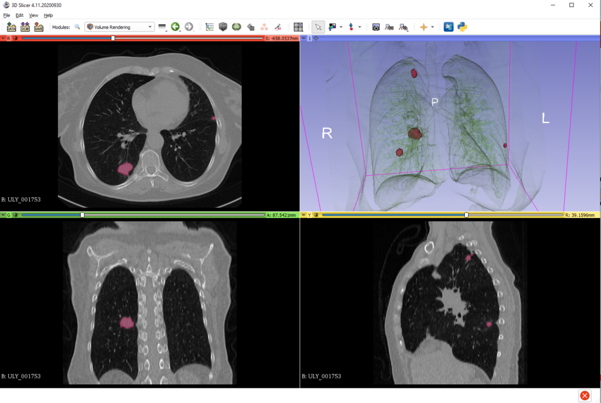Viewport: 601px width, 403px height.
Task: Open the Volume Rendering cube module icon
Action: [x=223, y=27]
